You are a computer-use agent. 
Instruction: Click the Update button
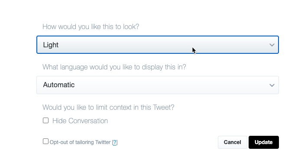point(264,142)
